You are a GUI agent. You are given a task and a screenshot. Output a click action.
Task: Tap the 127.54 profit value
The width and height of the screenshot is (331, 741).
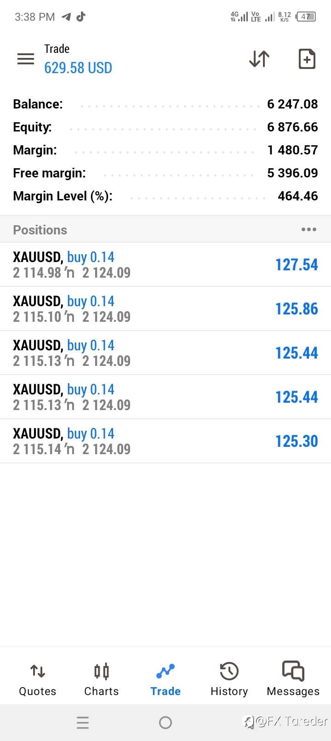point(297,265)
